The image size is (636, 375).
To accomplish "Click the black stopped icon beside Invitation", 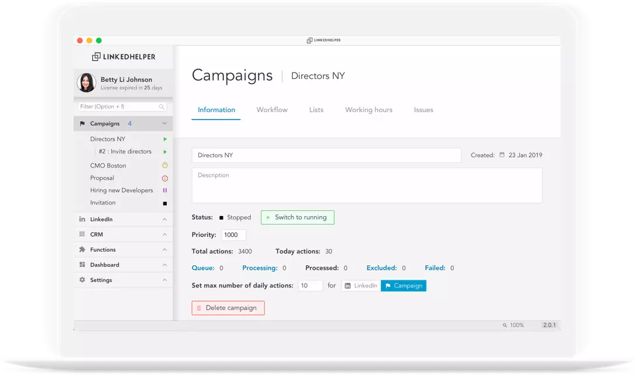I will pyautogui.click(x=165, y=202).
